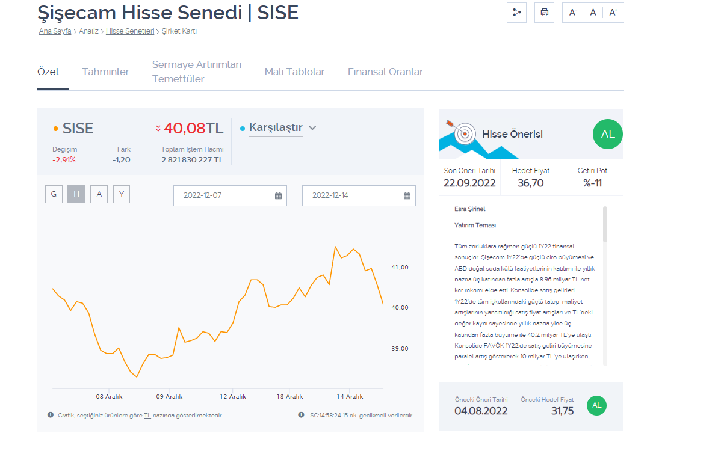This screenshot has height=457, width=715.
Task: Click the Fark value -1,20
Action: (x=122, y=160)
